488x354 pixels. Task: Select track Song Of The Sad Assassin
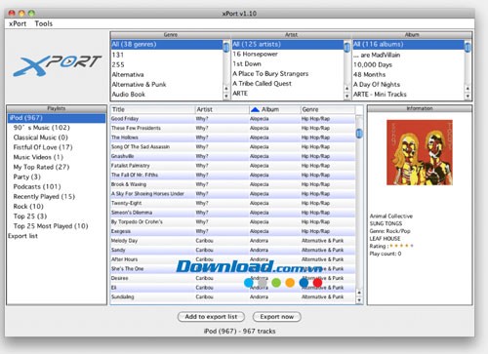coord(233,147)
